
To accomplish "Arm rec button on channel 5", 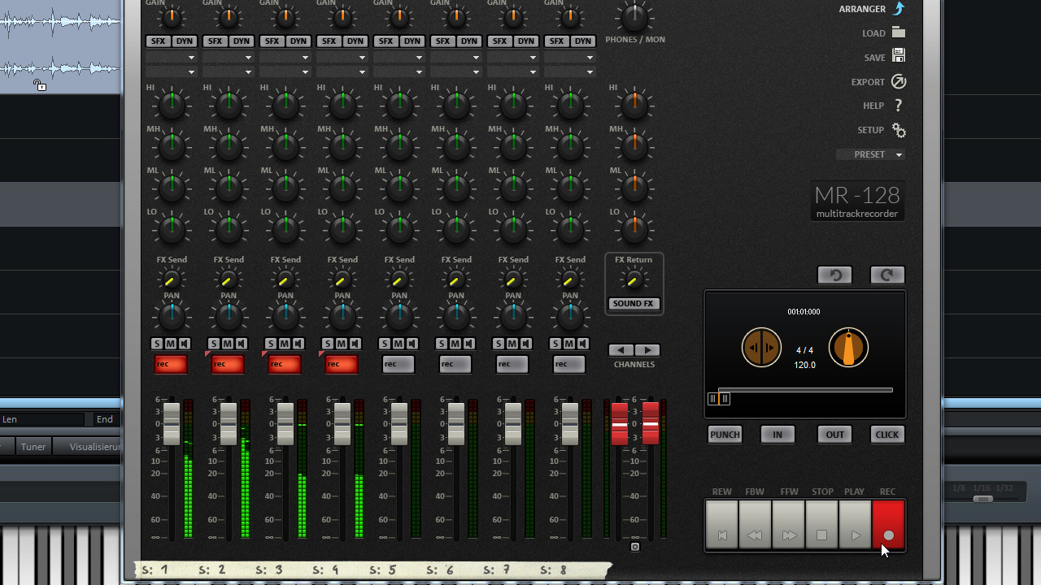I will tap(399, 364).
